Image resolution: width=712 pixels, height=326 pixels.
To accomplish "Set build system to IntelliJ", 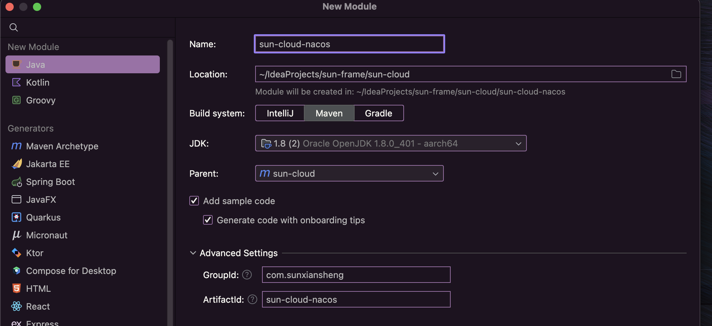I will 280,113.
